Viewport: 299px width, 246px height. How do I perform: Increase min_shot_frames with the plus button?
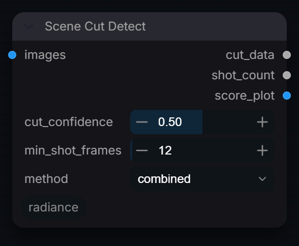tap(262, 150)
